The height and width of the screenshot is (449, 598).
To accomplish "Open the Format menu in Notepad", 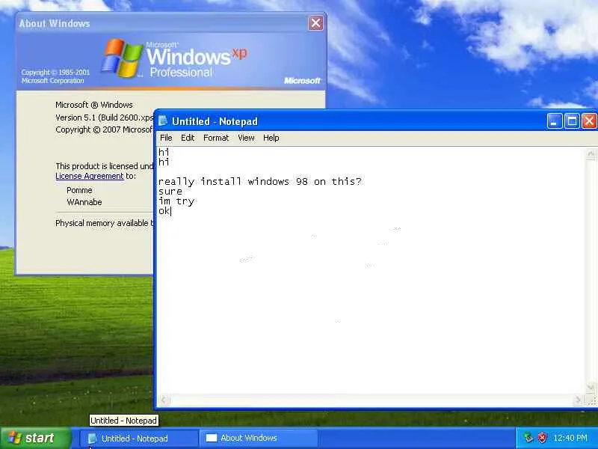I will (216, 138).
